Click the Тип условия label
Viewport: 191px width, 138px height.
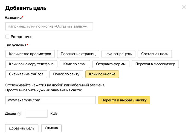click(16, 45)
